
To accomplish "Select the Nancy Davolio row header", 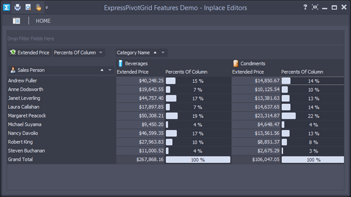I will click(x=61, y=133).
